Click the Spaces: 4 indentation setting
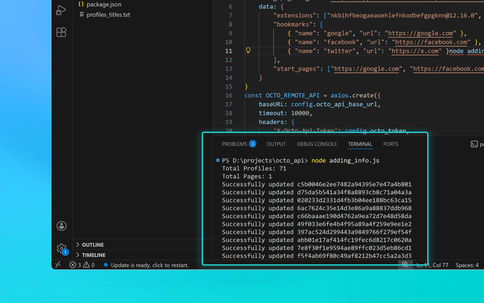The image size is (484, 303). coord(467,265)
